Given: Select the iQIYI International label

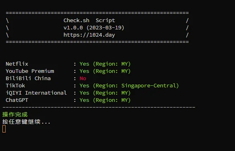Looking at the screenshot, I should pos(36,93).
